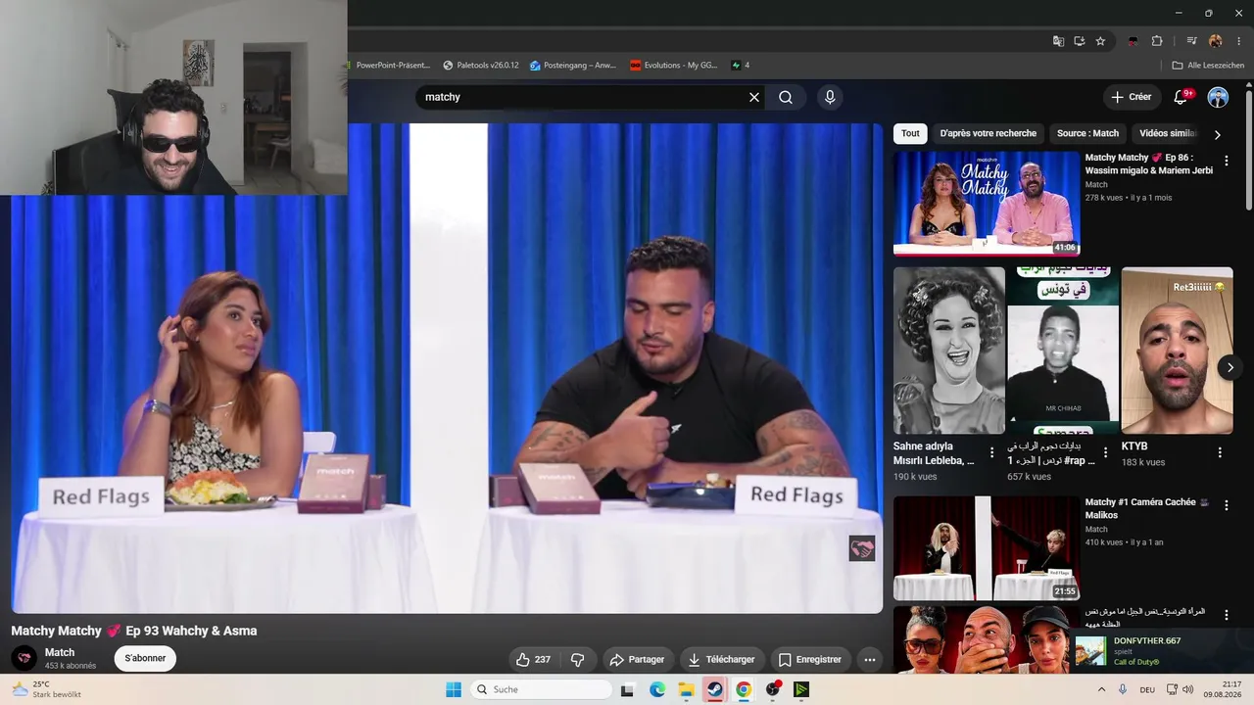
Task: Open options for the 657 k vues short
Action: pyautogui.click(x=1106, y=453)
